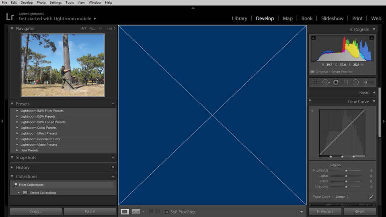This screenshot has width=386, height=217.
Task: Open the File menu
Action: coord(4,2)
